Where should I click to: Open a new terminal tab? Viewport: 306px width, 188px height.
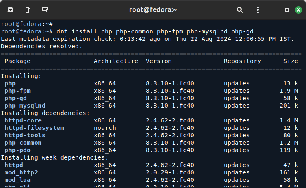tap(10, 10)
